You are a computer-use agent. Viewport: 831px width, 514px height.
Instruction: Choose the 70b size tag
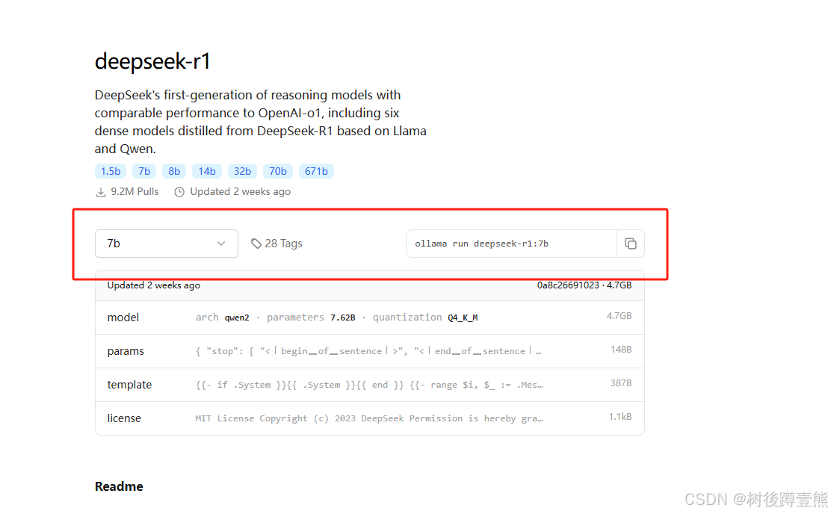[278, 171]
